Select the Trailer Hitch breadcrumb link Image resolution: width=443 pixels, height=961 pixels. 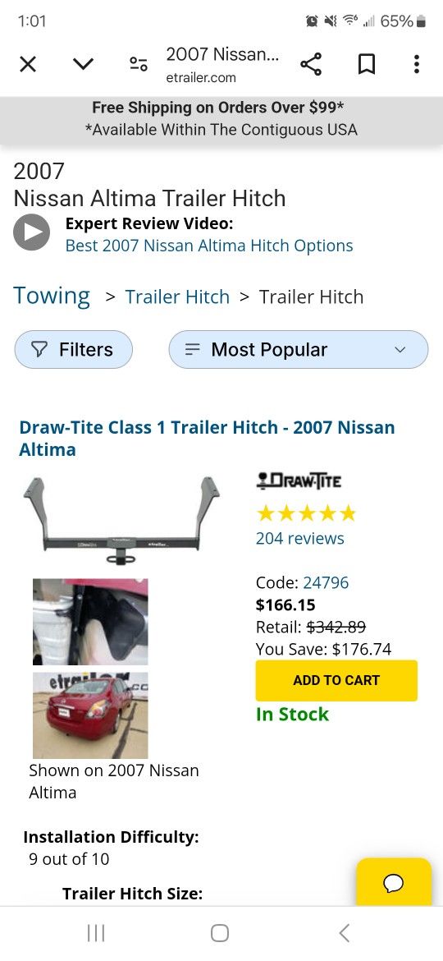pyautogui.click(x=177, y=297)
